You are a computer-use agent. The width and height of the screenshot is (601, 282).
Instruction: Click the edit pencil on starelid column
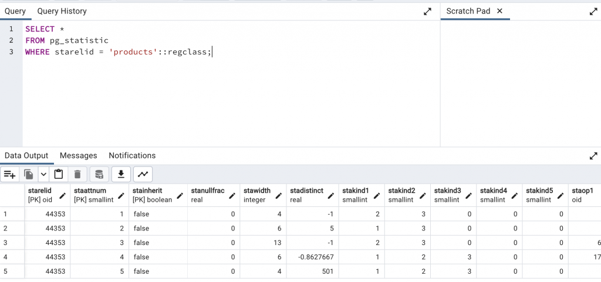pyautogui.click(x=63, y=195)
